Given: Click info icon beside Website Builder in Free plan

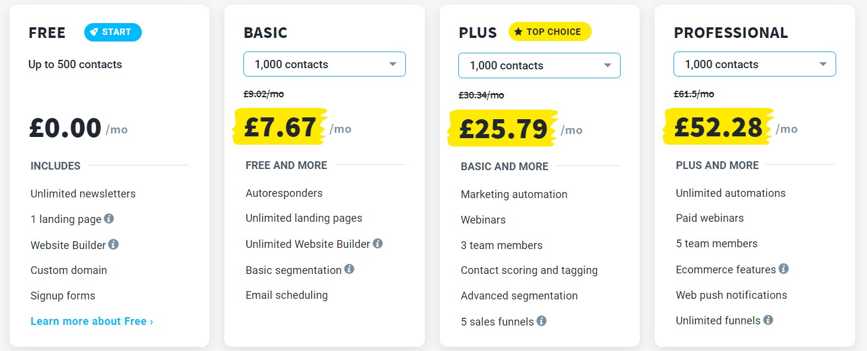Looking at the screenshot, I should [113, 244].
